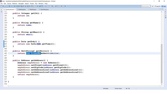Image resolution: width=167 pixels, height=94 pixels.
Task: Click the horizontal scrollbar right arrow
Action: (x=160, y=86)
